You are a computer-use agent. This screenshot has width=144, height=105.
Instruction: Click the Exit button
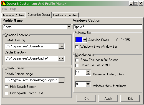click(130, 99)
